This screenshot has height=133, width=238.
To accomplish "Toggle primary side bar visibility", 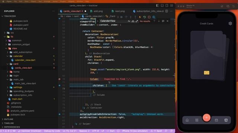I will click(x=158, y=6).
